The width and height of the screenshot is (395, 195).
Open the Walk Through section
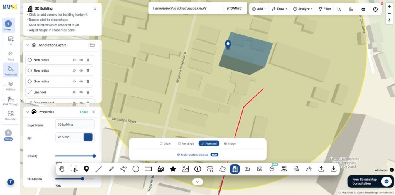click(10, 101)
